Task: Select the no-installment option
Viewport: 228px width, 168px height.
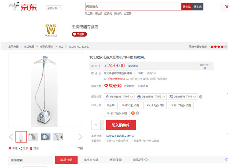Action: [x=111, y=105]
